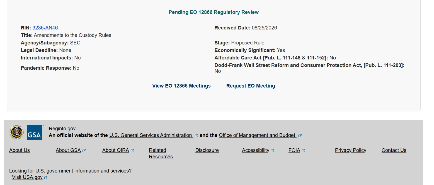View EO 12866 Meetings
This screenshot has height=185, width=434.
(x=181, y=86)
